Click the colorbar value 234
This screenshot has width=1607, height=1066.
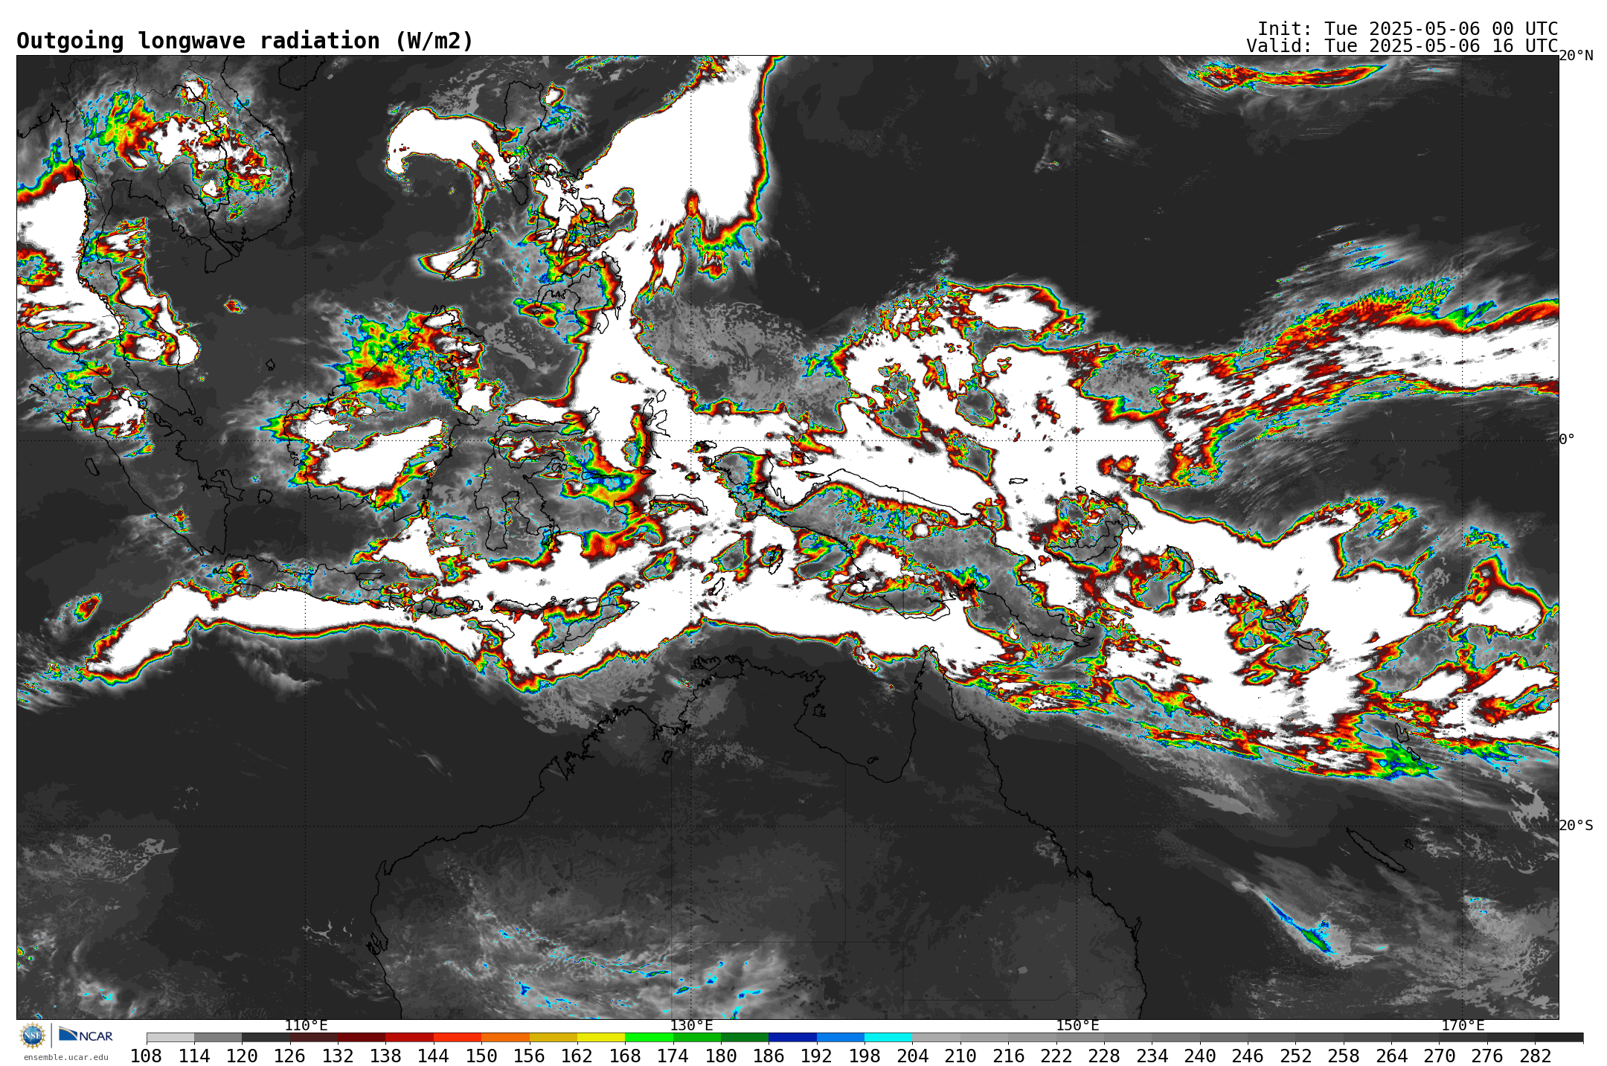pos(1152,1056)
